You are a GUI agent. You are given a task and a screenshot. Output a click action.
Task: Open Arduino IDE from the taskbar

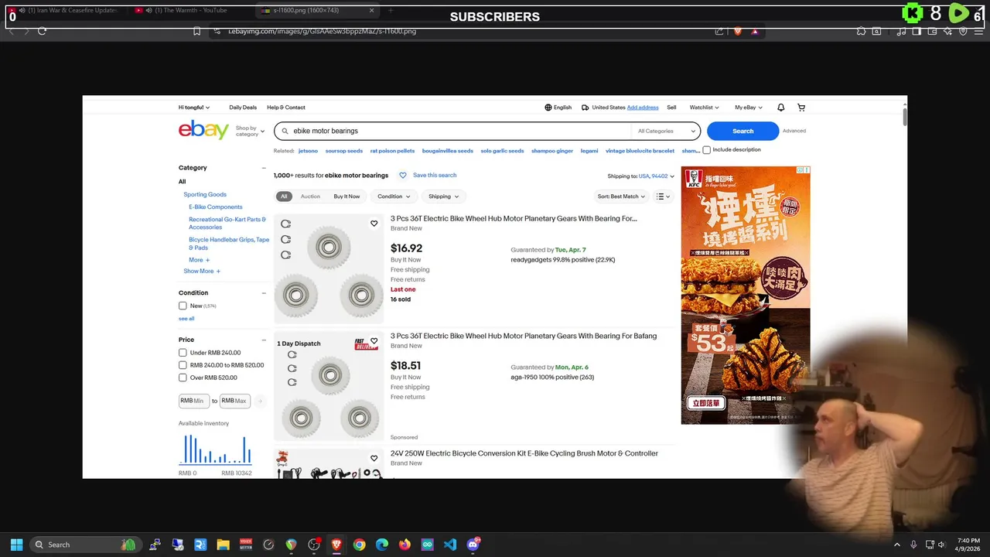coord(427,545)
